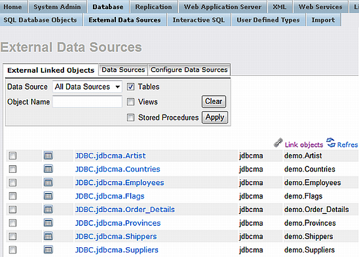Click the table icon for the Countries row
Viewport: 359px width, 257px height.
click(x=48, y=169)
